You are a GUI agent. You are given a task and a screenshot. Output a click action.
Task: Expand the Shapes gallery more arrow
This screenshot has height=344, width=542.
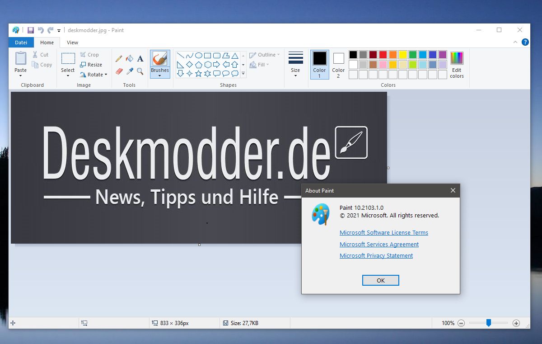tap(243, 73)
